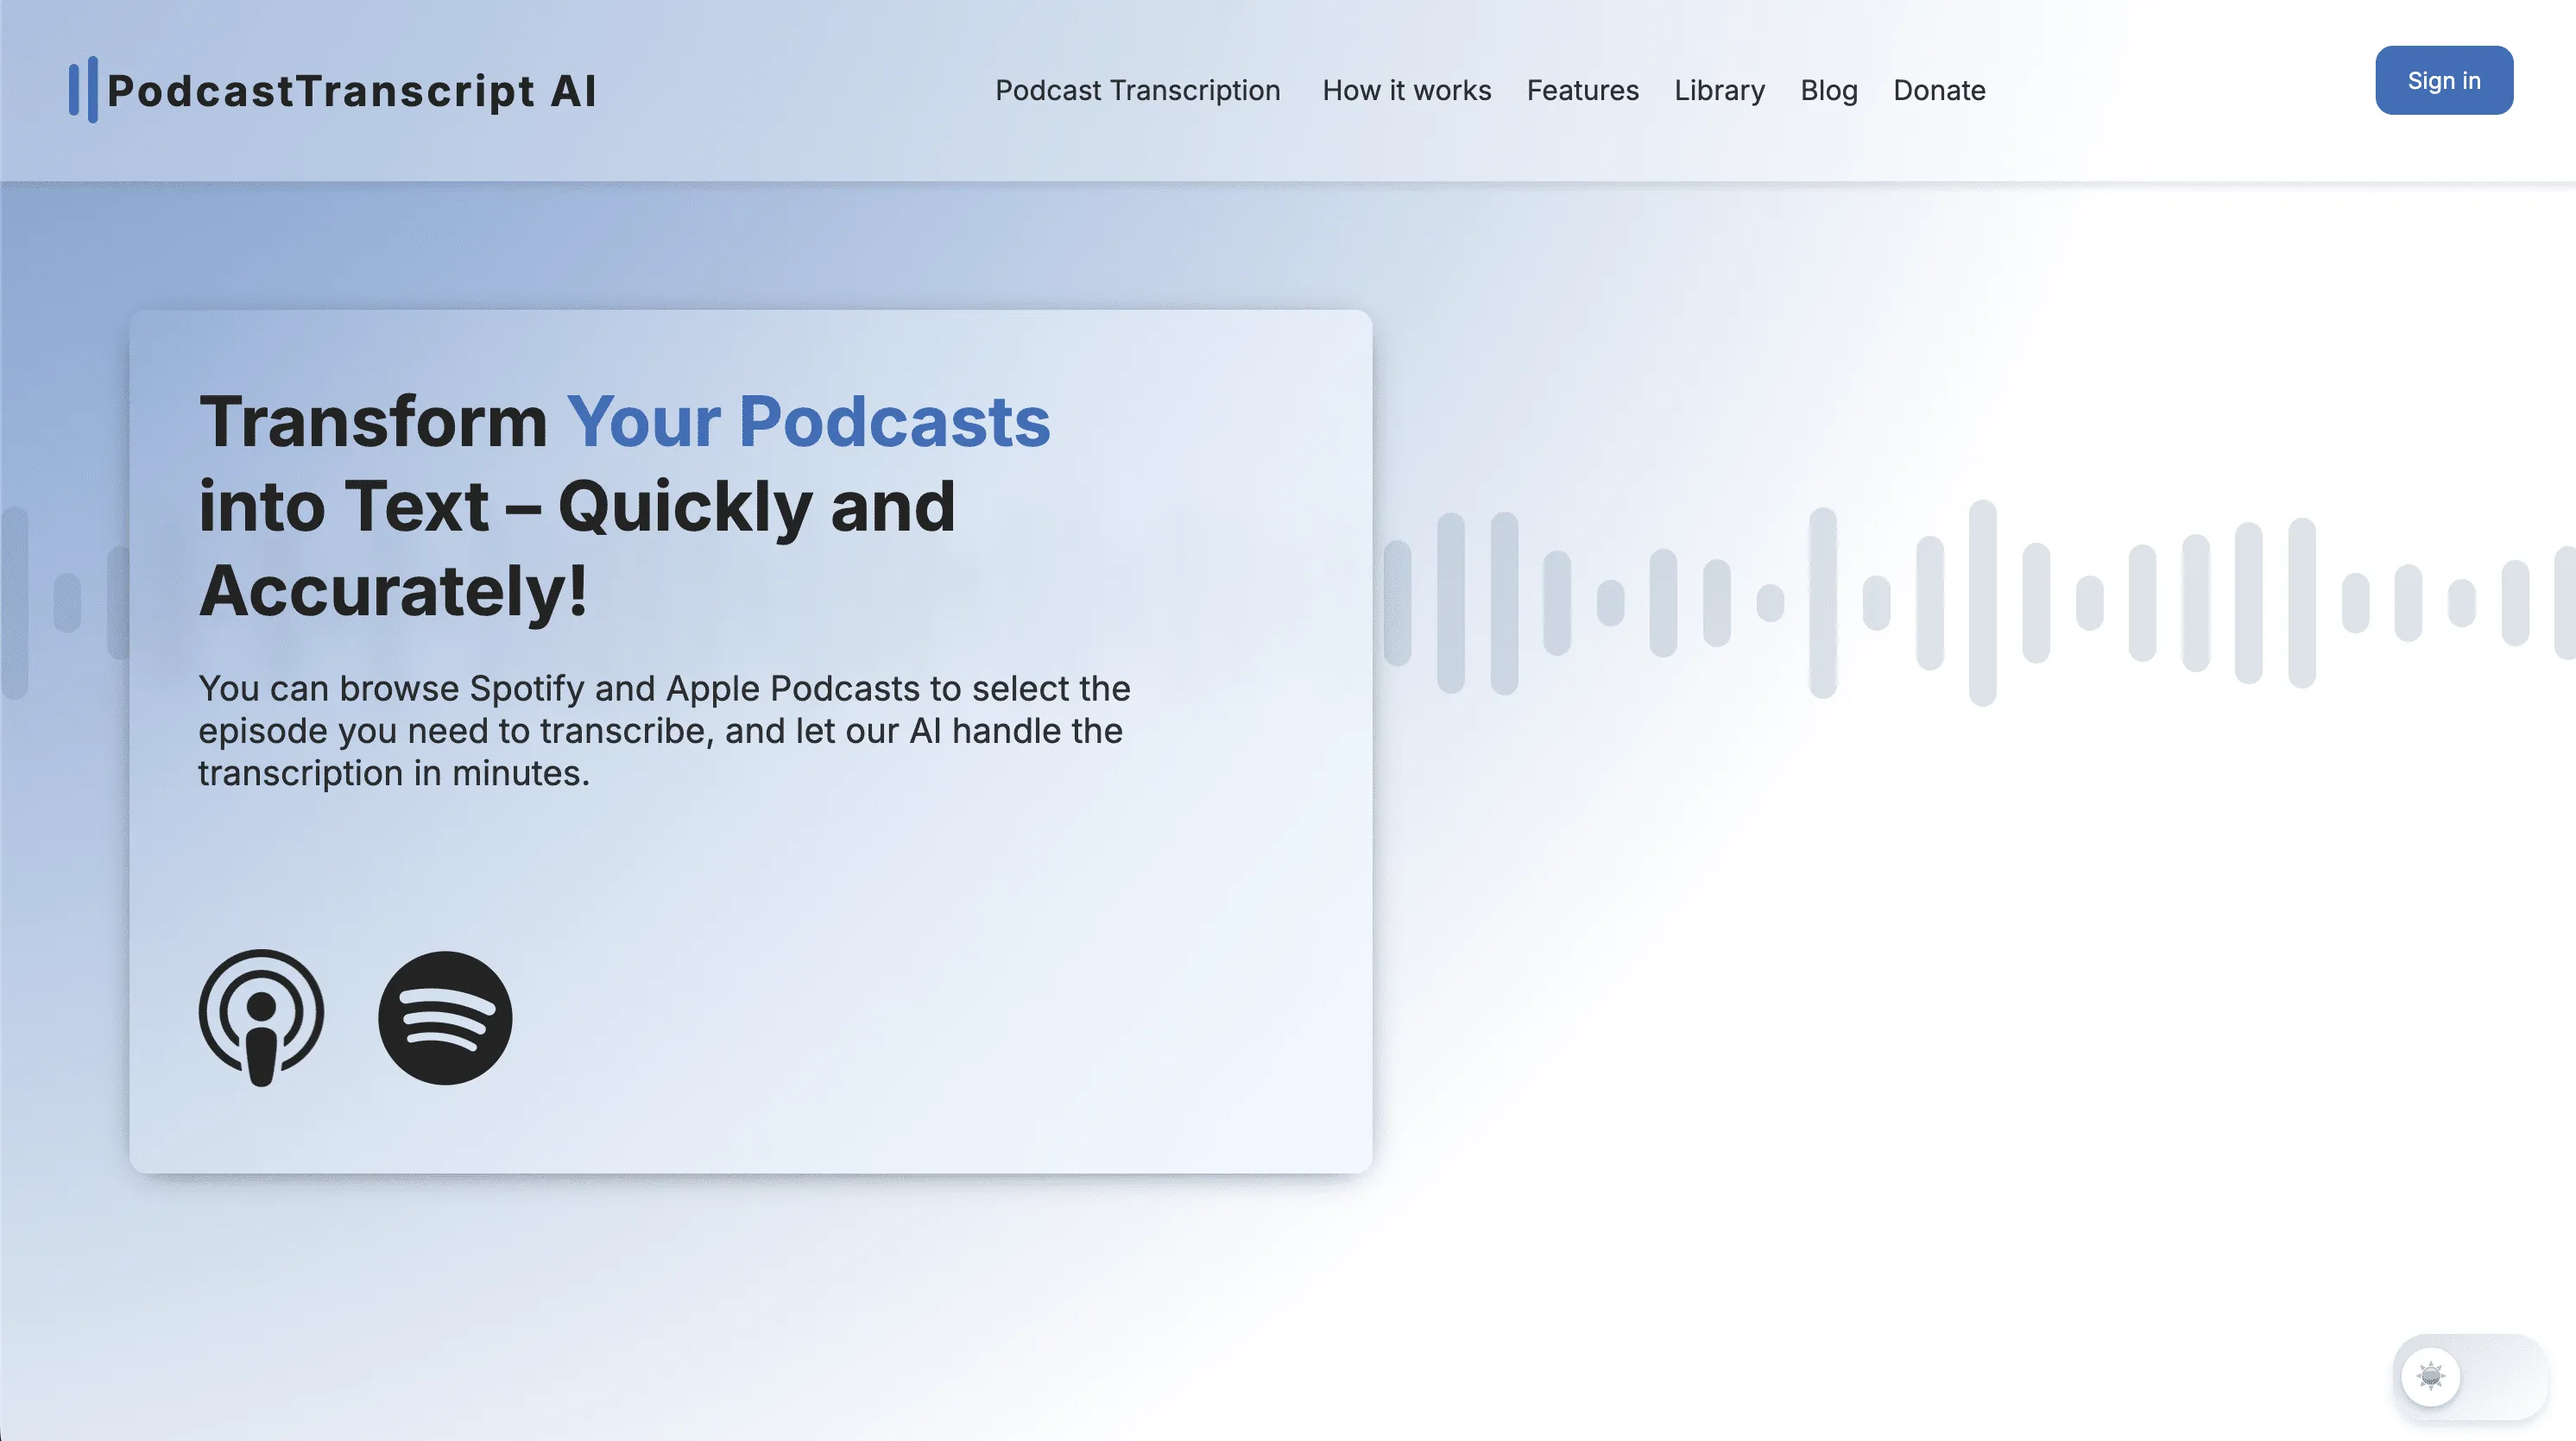Click the 'You can browse Spotify' paragraph
The height and width of the screenshot is (1441, 2576).
tap(664, 731)
